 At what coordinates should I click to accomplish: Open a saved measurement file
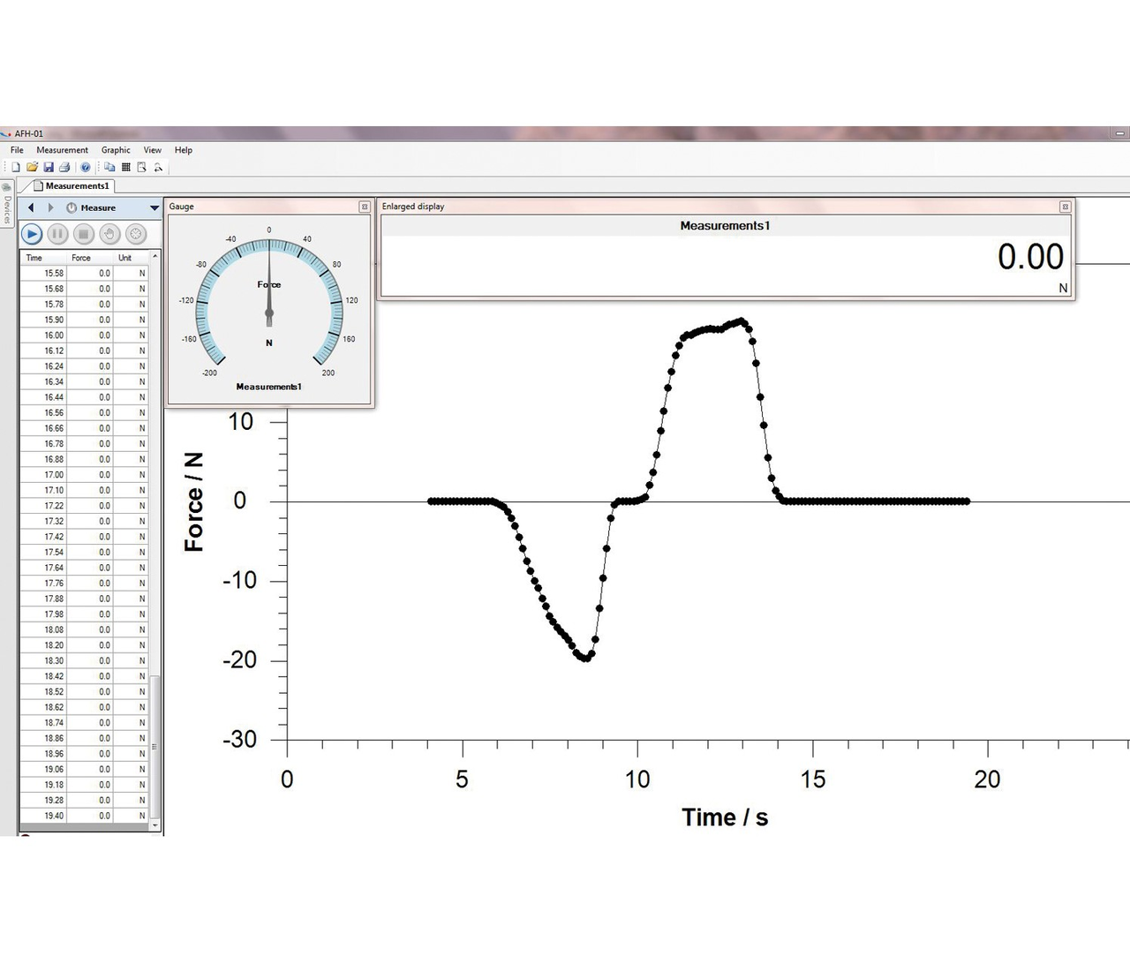tap(32, 166)
